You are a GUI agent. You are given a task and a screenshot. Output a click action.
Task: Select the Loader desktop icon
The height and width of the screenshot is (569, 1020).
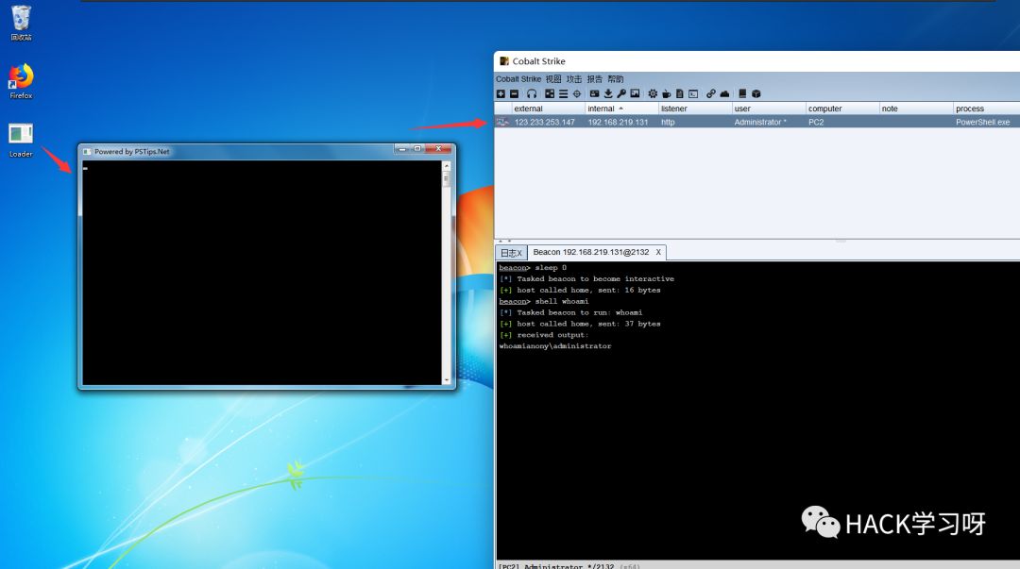tap(21, 141)
